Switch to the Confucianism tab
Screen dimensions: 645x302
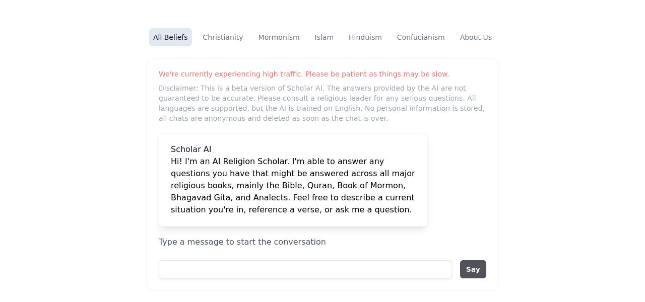click(x=421, y=37)
